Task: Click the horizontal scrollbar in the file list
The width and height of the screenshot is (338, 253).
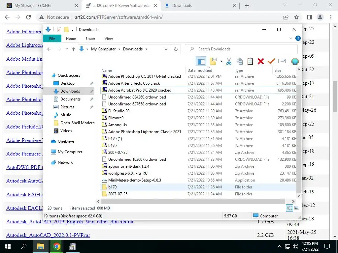Action: pos(193,201)
